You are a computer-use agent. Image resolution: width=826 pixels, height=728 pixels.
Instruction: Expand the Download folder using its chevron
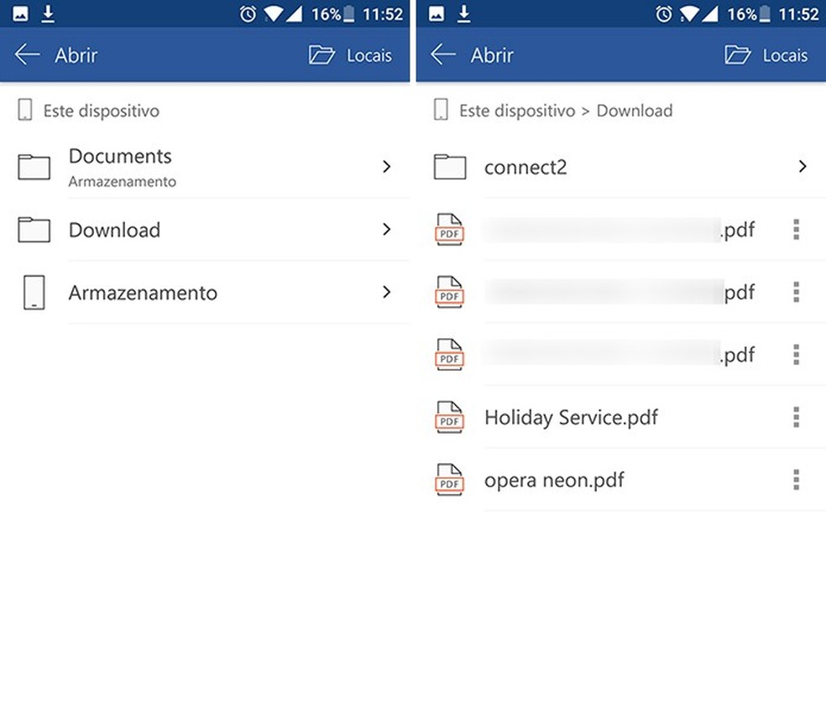point(387,229)
